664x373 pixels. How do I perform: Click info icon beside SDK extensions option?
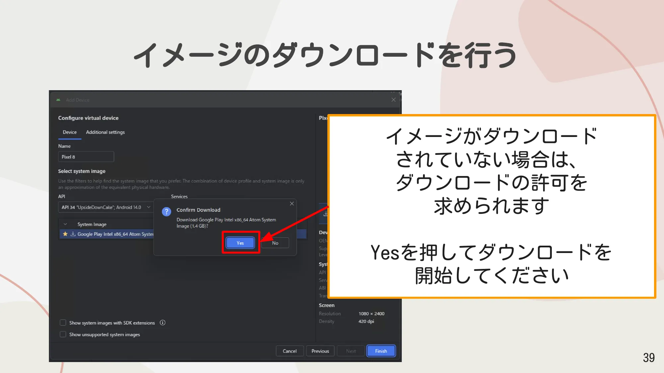point(163,323)
